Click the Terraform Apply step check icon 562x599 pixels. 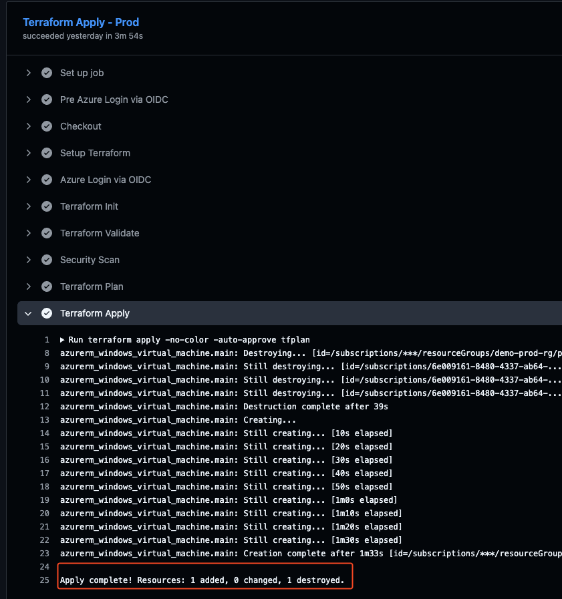pos(47,313)
